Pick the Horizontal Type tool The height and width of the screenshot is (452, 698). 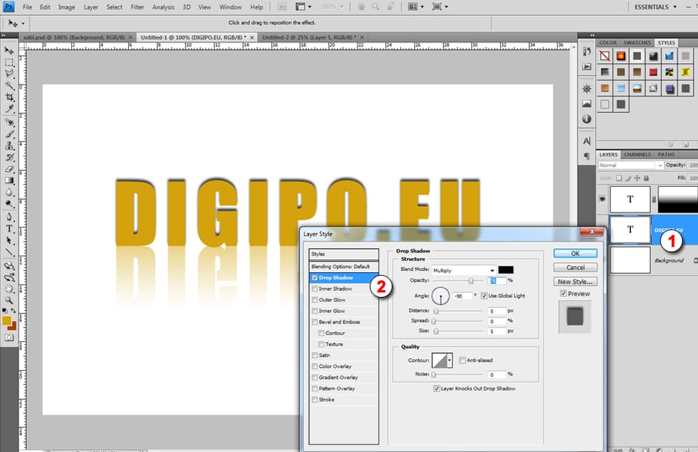coord(10,228)
